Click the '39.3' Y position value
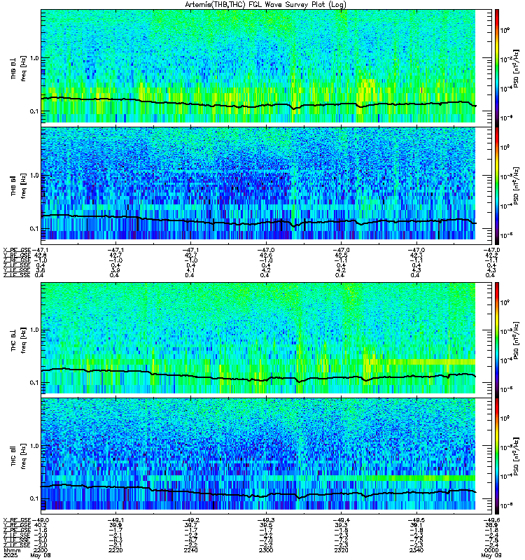 341,526
